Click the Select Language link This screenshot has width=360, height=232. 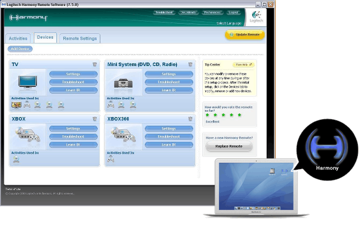coord(229,24)
